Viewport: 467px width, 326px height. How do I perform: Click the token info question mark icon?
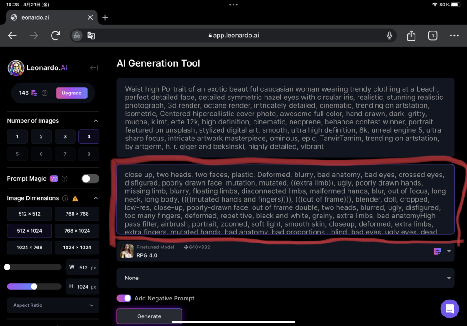pyautogui.click(x=45, y=93)
